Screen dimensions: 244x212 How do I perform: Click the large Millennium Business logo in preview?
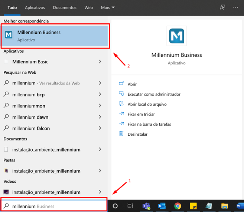point(176,36)
